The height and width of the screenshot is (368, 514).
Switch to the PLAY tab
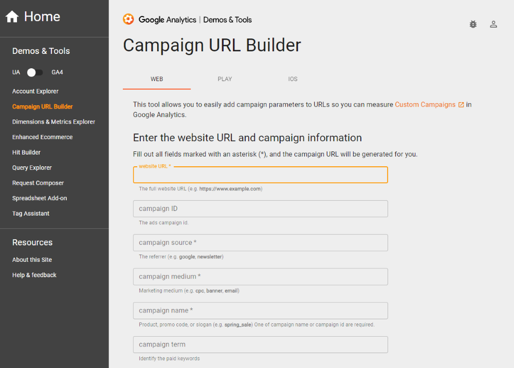pos(225,79)
